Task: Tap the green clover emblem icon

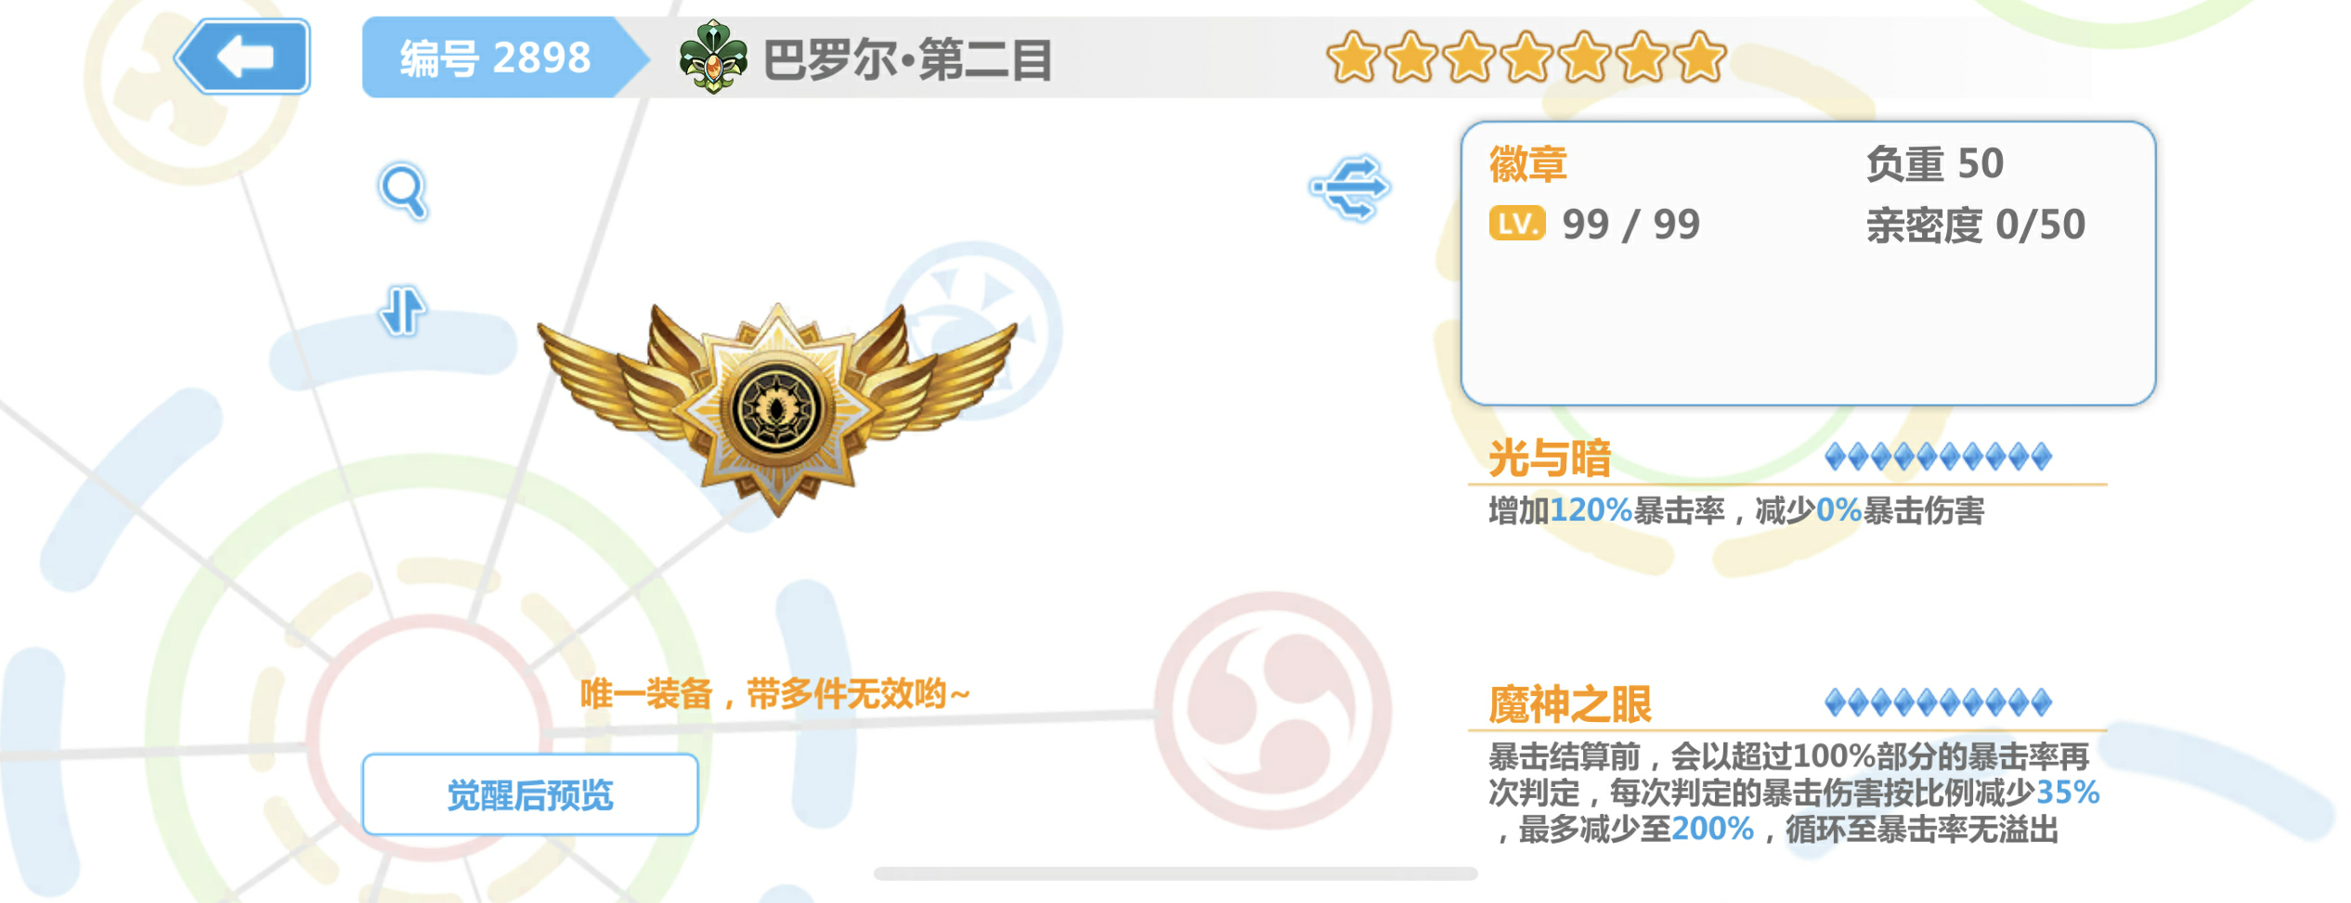Action: pyautogui.click(x=713, y=58)
